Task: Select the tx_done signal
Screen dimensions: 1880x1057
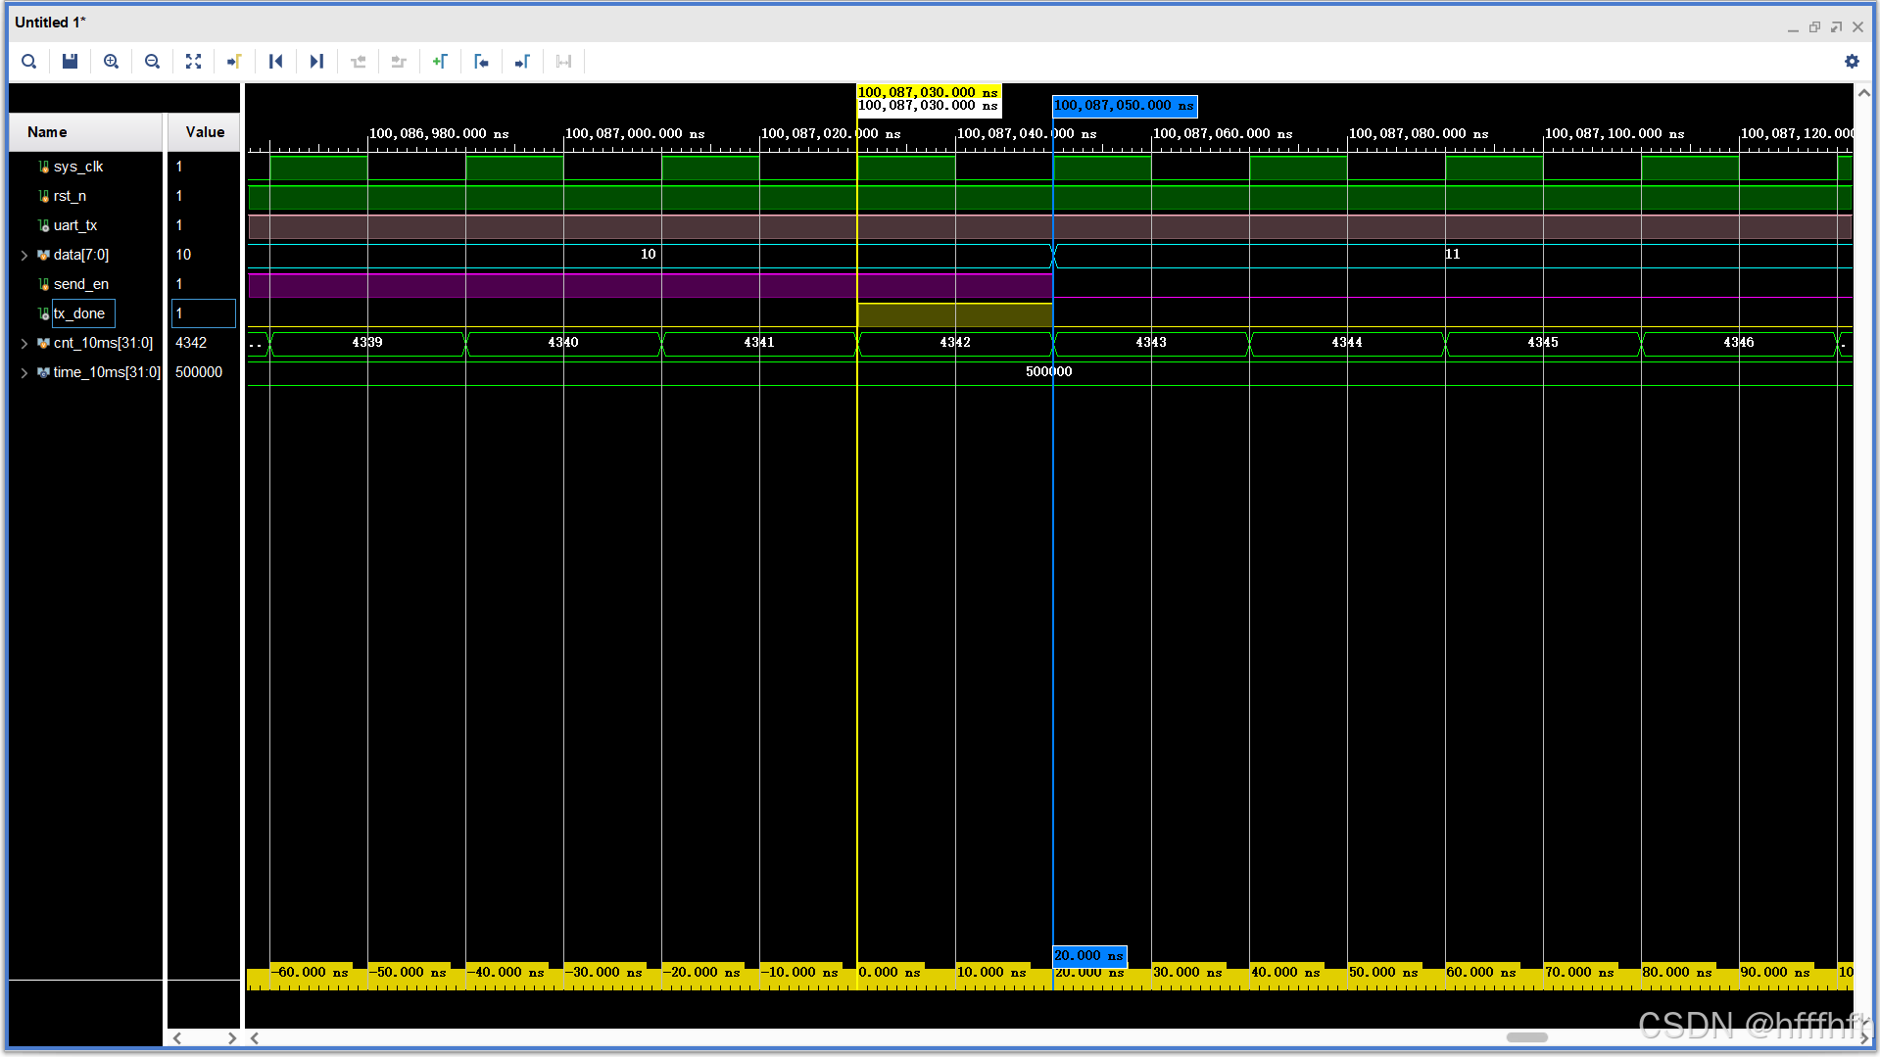Action: point(79,313)
